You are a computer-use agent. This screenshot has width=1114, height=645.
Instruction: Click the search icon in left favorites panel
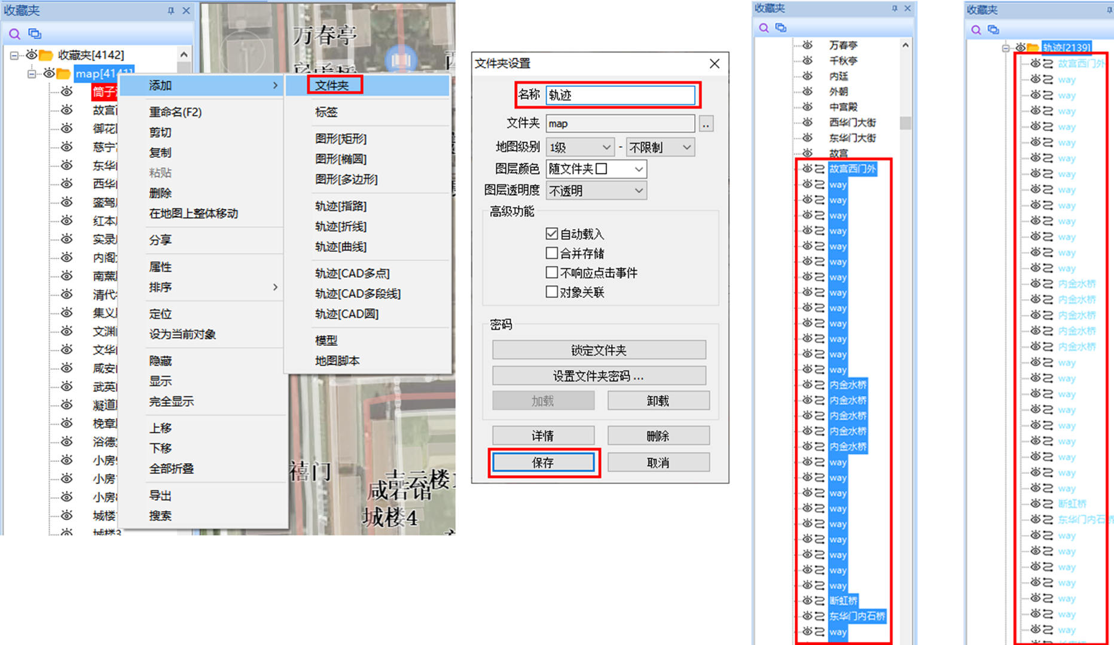(14, 34)
